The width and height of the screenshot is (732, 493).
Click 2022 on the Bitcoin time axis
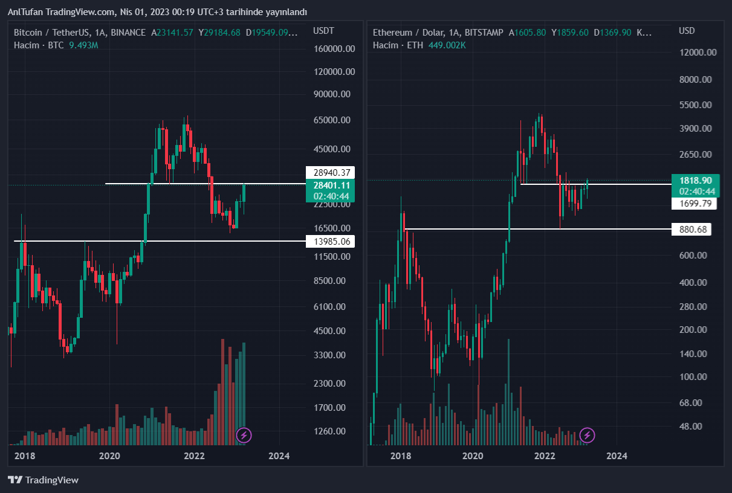pyautogui.click(x=194, y=456)
